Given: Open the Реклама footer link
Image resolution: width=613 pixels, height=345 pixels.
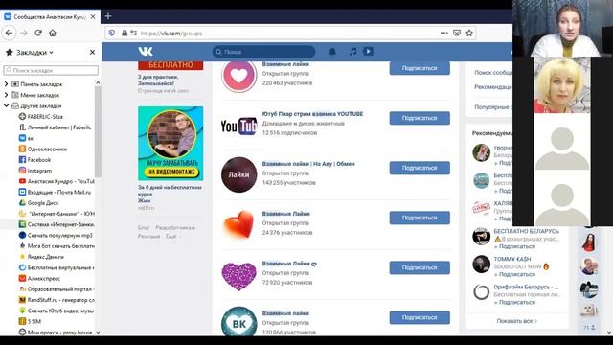Looking at the screenshot, I should [148, 236].
